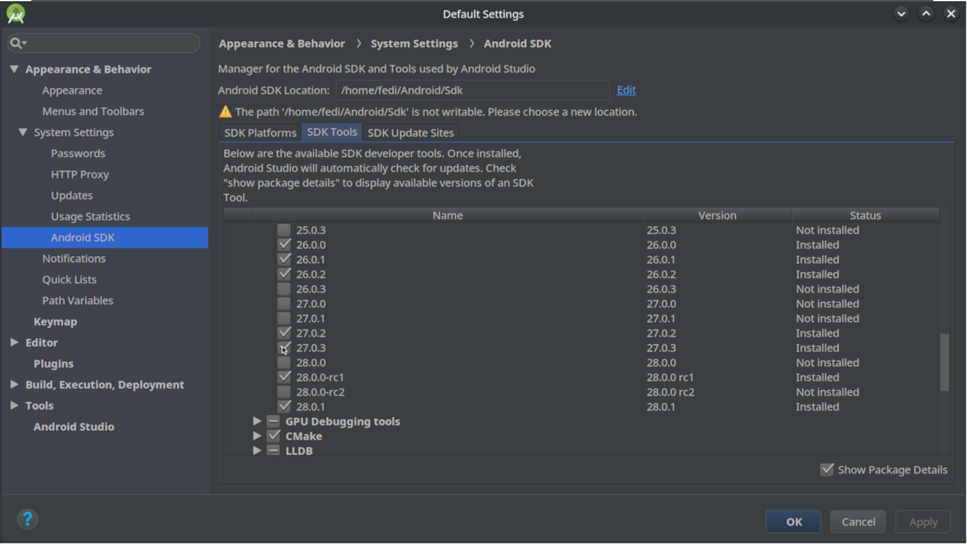Toggle the LLDB checkbox
The height and width of the screenshot is (544, 967).
(273, 451)
